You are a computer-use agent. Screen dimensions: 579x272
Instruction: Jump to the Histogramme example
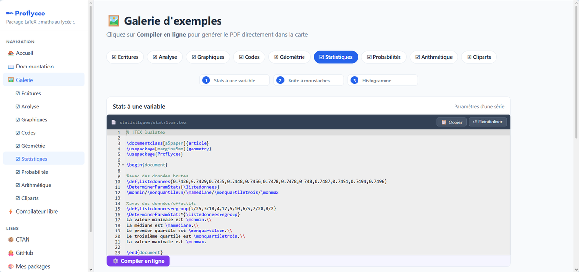point(383,81)
